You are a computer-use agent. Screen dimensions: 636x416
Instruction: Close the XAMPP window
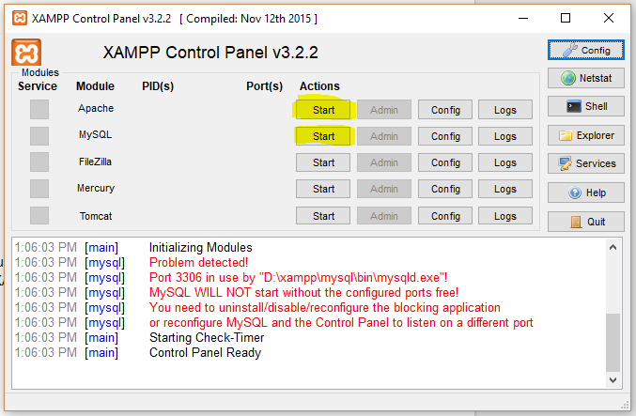[x=609, y=18]
